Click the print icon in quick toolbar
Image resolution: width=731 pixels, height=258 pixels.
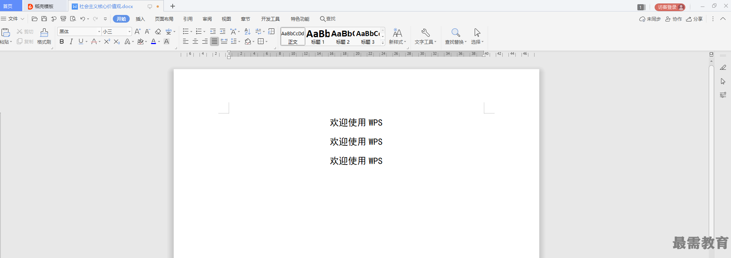pyautogui.click(x=63, y=19)
